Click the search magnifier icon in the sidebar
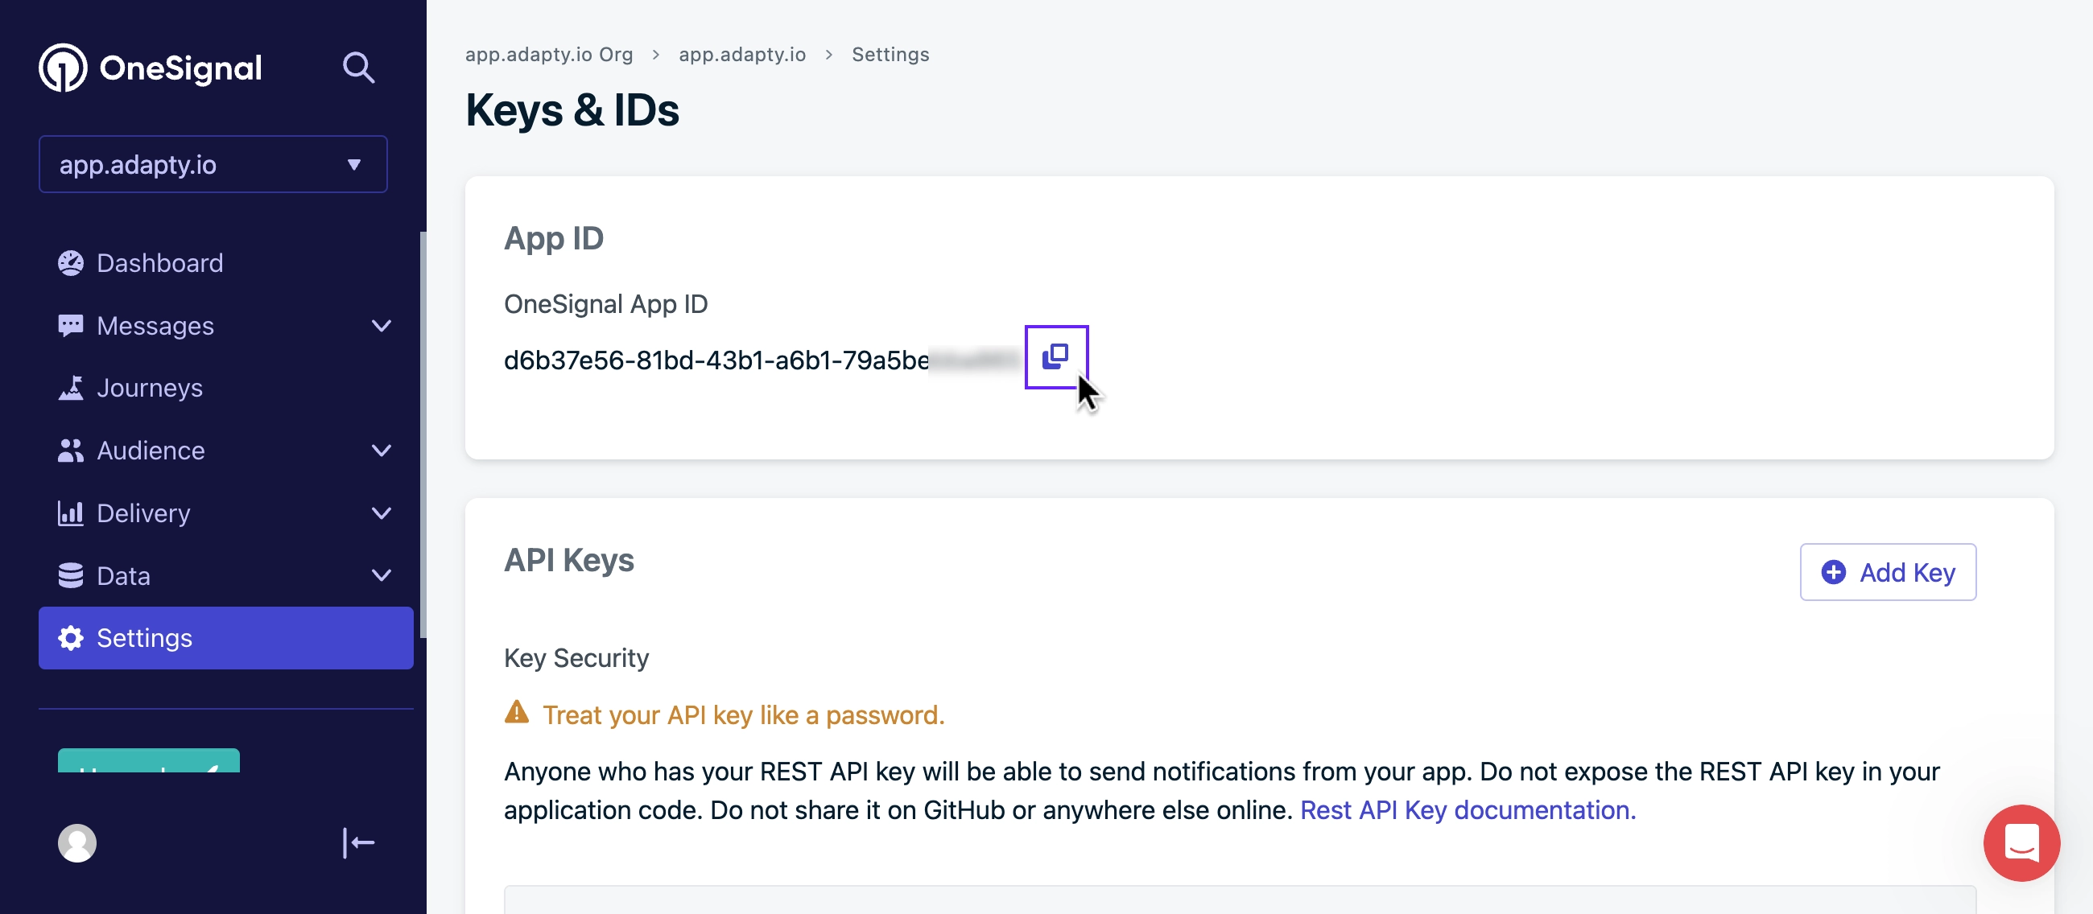This screenshot has width=2093, height=914. point(358,68)
